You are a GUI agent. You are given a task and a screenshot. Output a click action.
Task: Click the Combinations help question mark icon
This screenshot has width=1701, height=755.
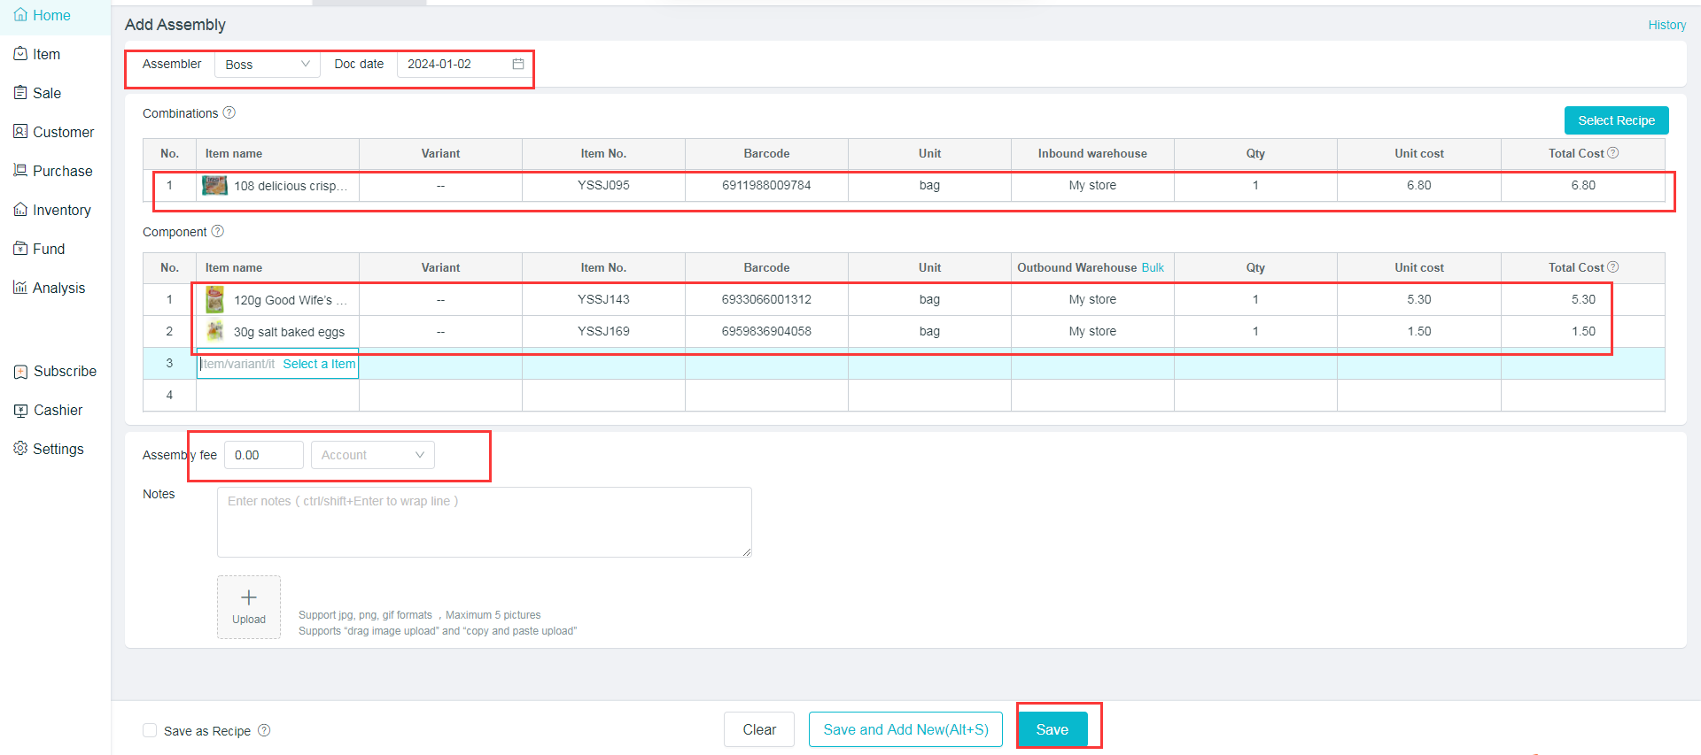point(229,112)
